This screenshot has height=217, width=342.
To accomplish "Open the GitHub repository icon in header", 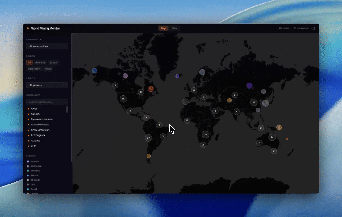I will pos(313,28).
